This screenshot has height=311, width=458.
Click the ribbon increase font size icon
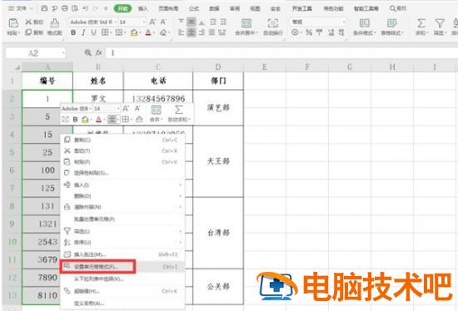pyautogui.click(x=152, y=22)
